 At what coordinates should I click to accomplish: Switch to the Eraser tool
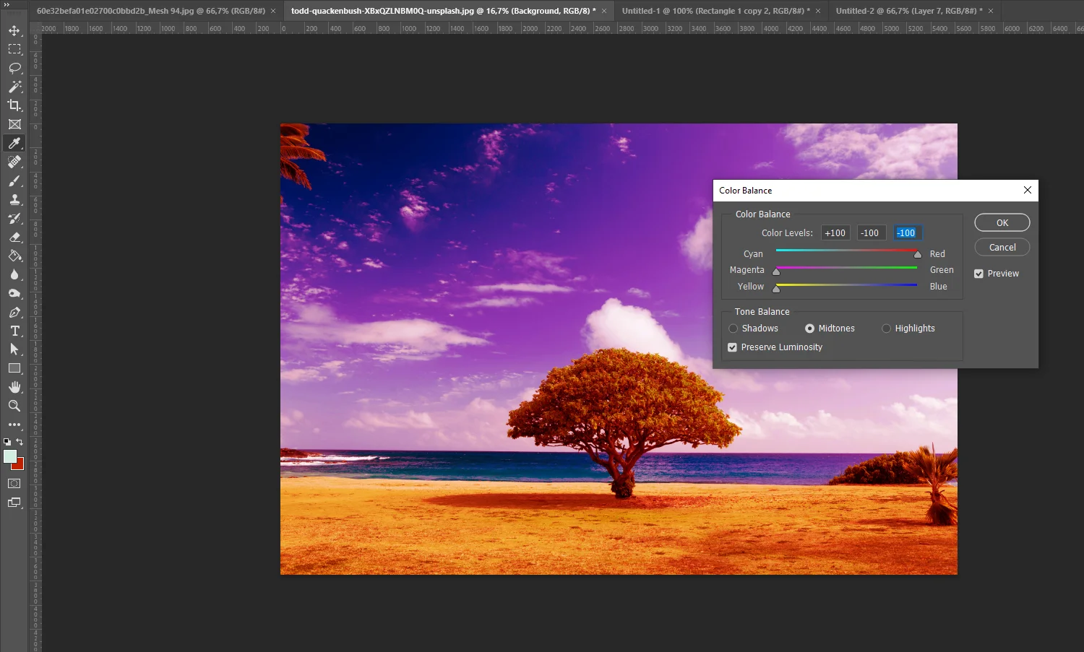coord(14,237)
